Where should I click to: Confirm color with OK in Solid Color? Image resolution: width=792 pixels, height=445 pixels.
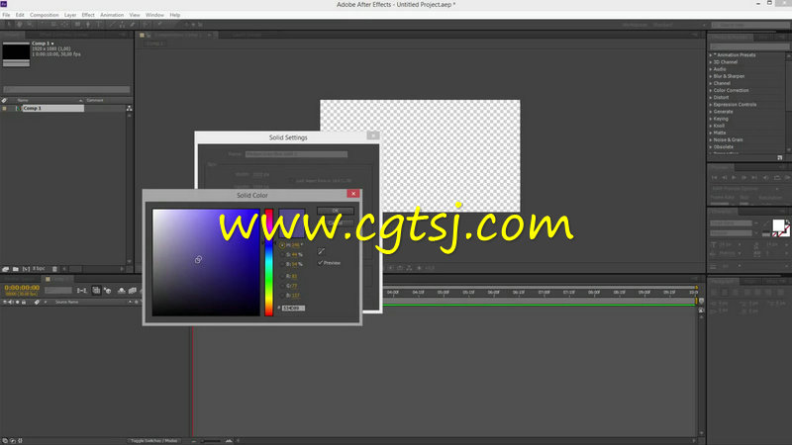[336, 211]
